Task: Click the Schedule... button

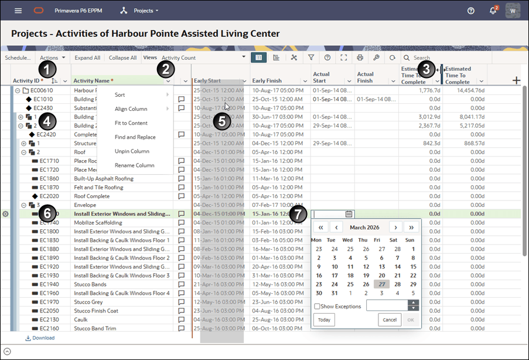Action: tap(18, 57)
